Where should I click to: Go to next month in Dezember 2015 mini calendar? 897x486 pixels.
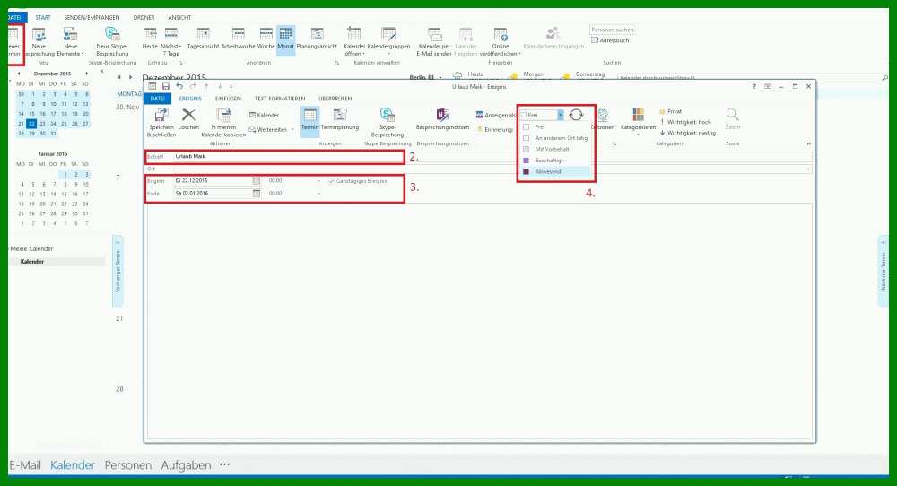pos(87,74)
